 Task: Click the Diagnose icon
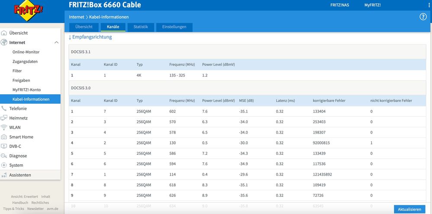[x=4, y=156]
